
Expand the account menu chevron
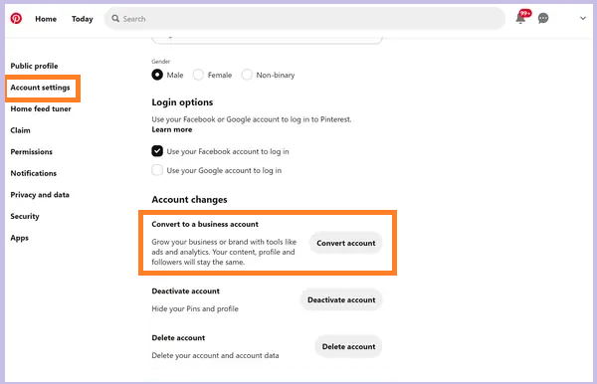tap(583, 18)
